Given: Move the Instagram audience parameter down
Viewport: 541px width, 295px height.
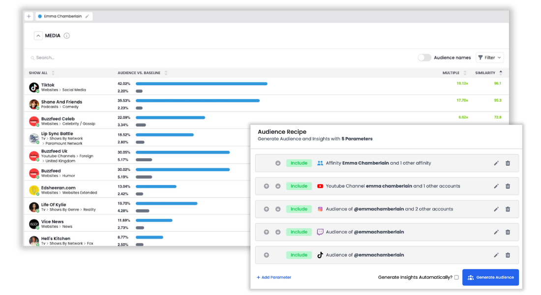Looking at the screenshot, I should click(278, 209).
